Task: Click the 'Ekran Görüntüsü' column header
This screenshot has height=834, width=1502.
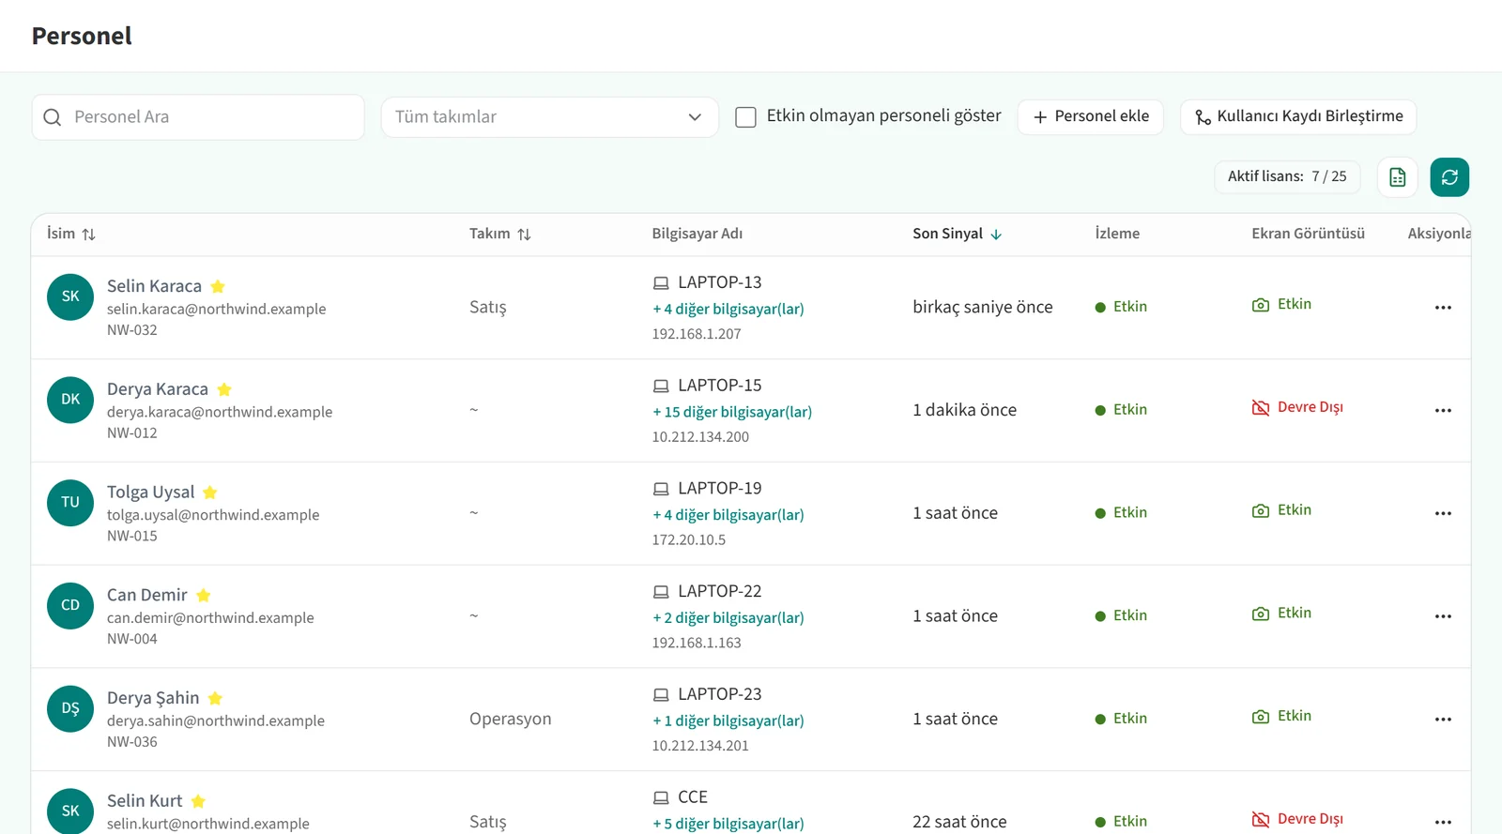Action: tap(1308, 234)
